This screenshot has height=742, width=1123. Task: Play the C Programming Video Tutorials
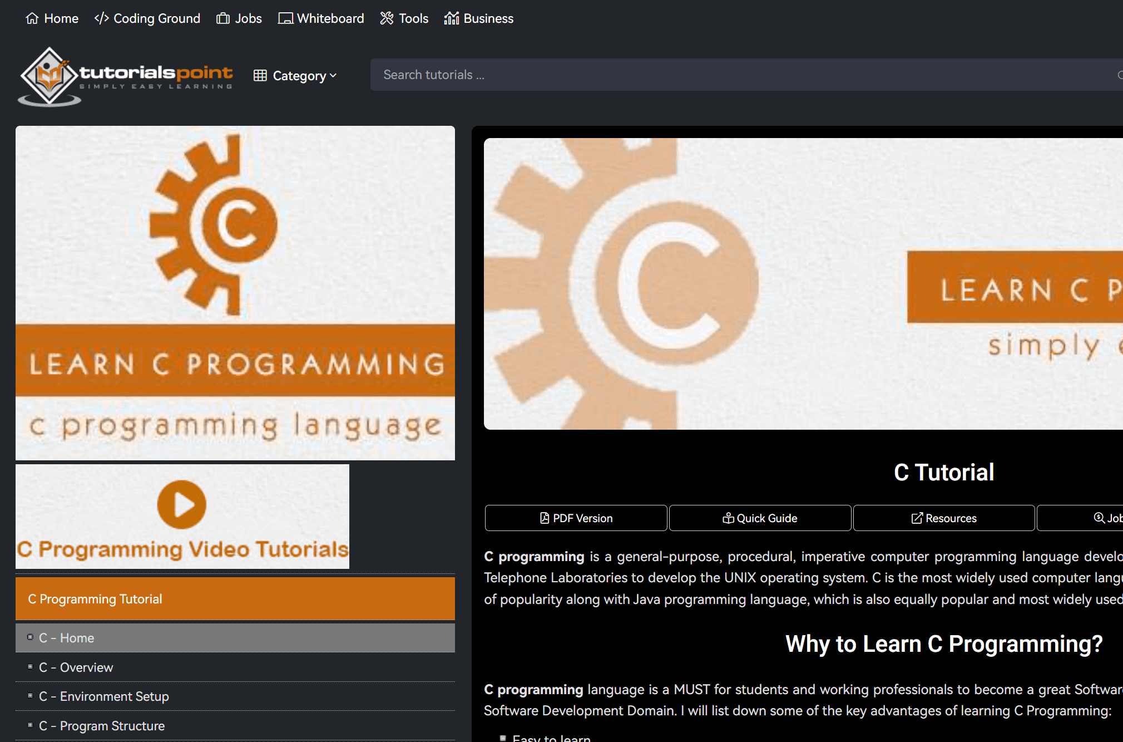pos(181,504)
